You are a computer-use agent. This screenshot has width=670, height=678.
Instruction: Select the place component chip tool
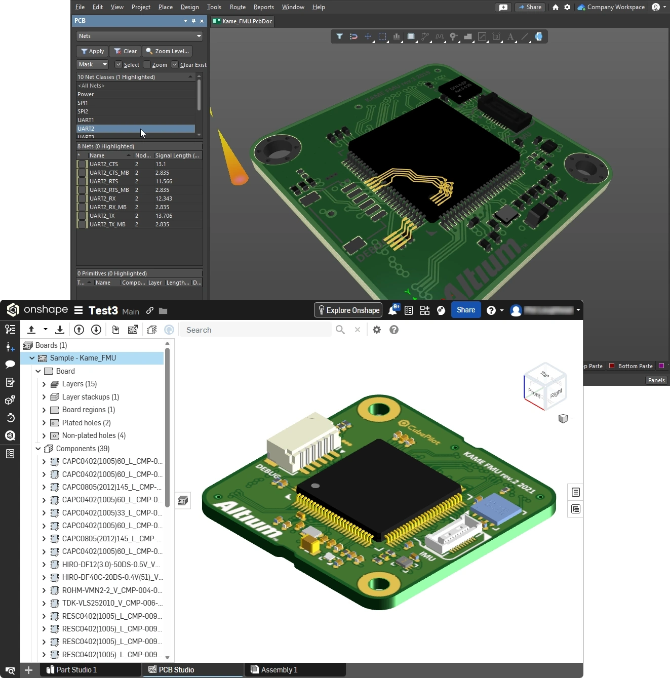click(x=411, y=36)
